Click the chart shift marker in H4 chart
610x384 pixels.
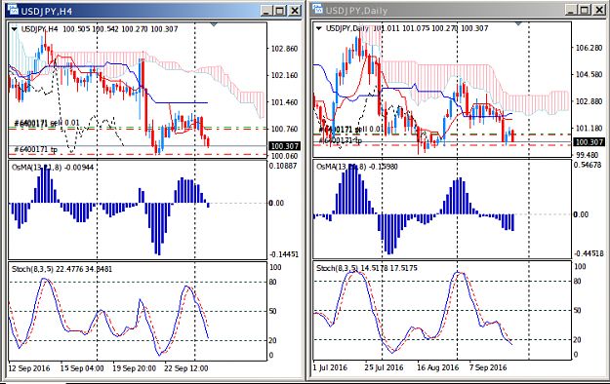point(214,24)
